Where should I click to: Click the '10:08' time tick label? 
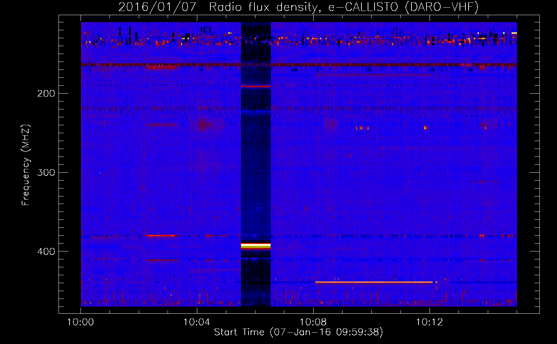(313, 322)
